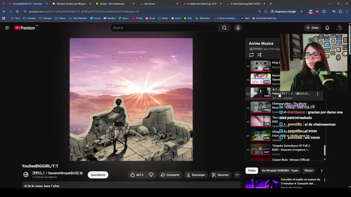Like the video with 467 k likes
Screen dimensions: 351x197
coord(137,175)
